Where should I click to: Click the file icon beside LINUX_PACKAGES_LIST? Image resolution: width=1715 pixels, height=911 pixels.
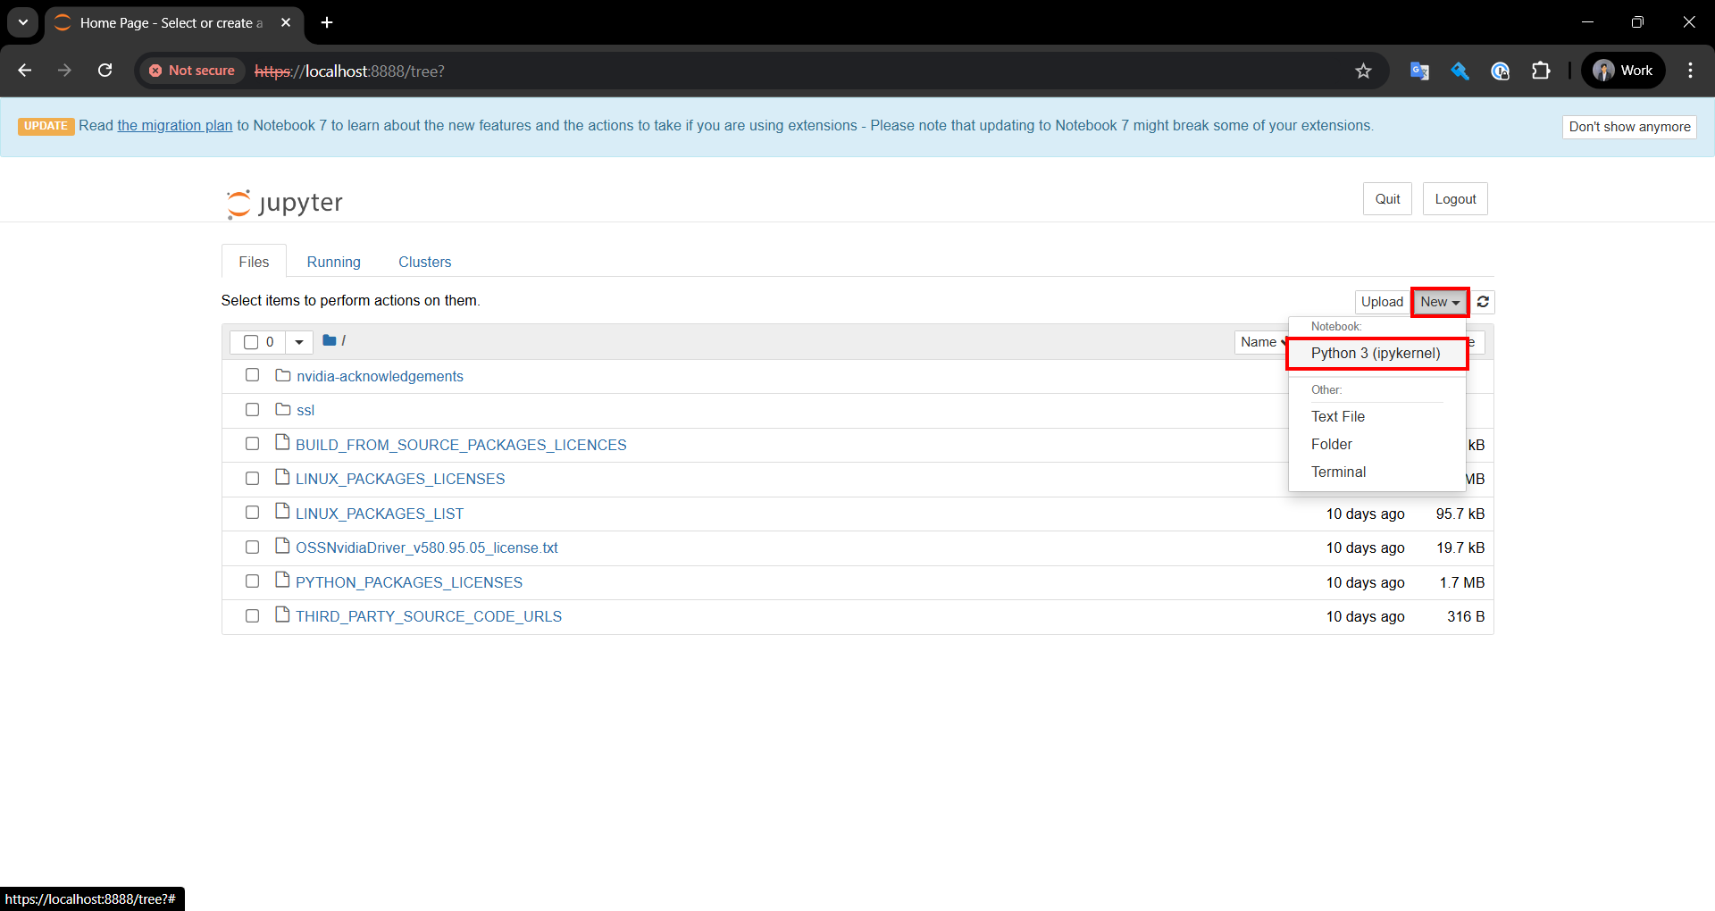[x=283, y=512]
